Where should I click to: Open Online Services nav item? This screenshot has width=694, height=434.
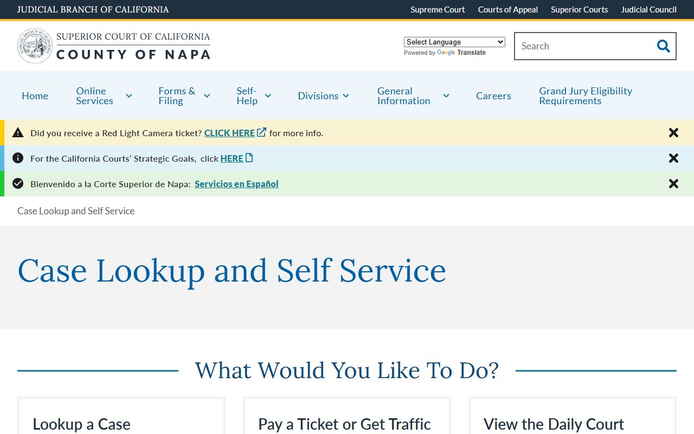pyautogui.click(x=94, y=96)
